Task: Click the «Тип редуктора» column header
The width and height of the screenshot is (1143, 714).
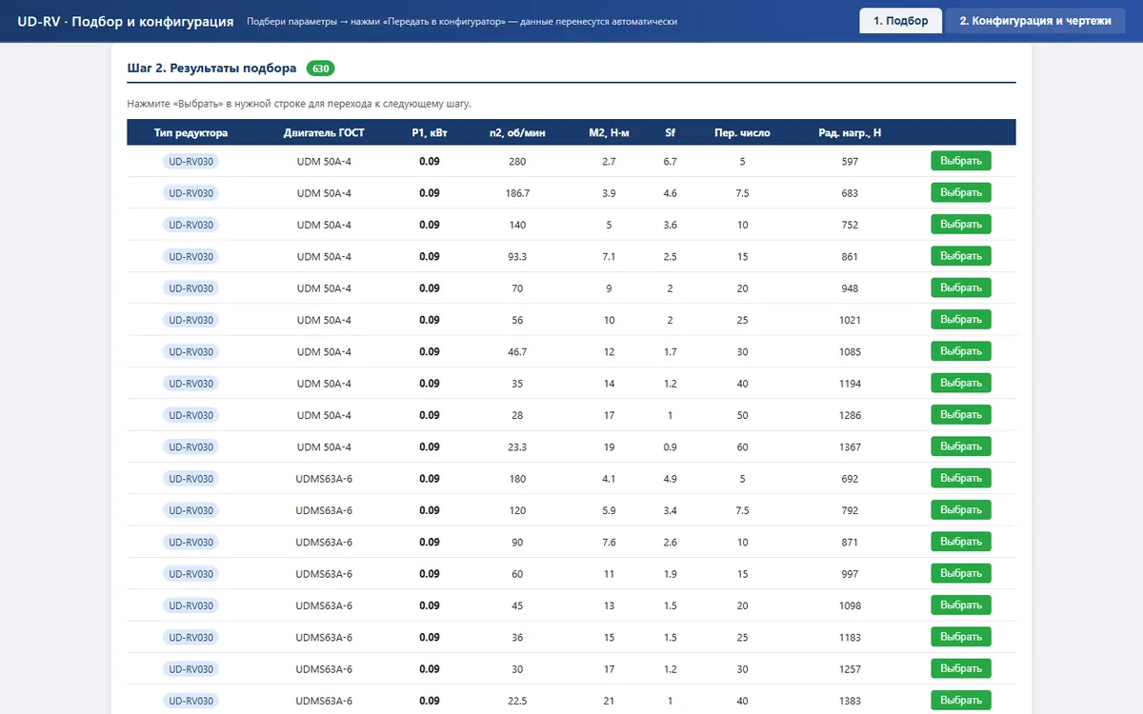Action: (x=191, y=132)
